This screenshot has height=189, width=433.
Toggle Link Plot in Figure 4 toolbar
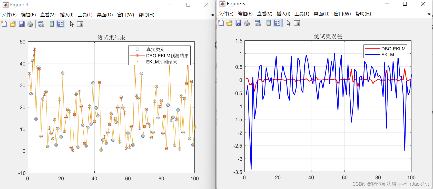point(41,24)
